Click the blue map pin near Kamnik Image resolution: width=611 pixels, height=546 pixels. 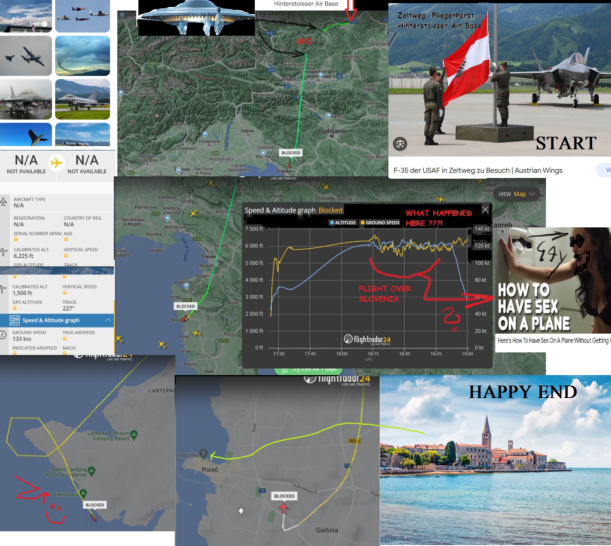[328, 116]
